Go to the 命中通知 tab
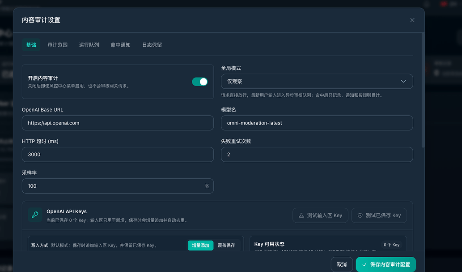 click(x=120, y=45)
